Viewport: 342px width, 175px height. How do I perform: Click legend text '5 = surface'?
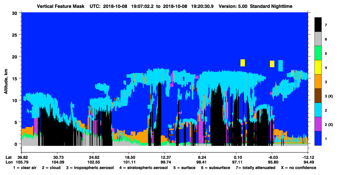(x=184, y=168)
